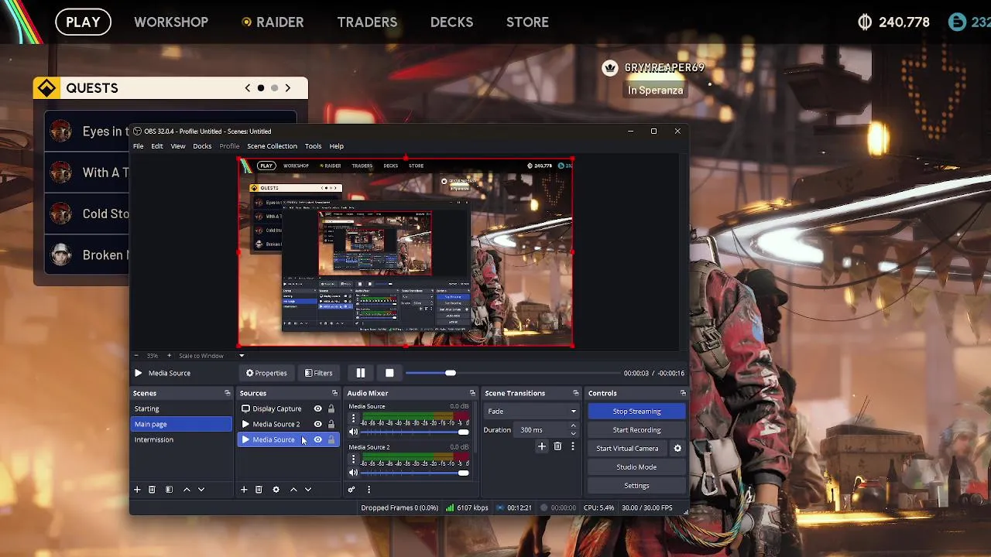Open the File menu
Screen dimensions: 991x557
click(138, 146)
